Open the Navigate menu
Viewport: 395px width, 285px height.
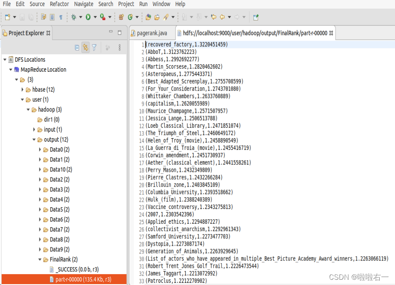[x=83, y=4]
